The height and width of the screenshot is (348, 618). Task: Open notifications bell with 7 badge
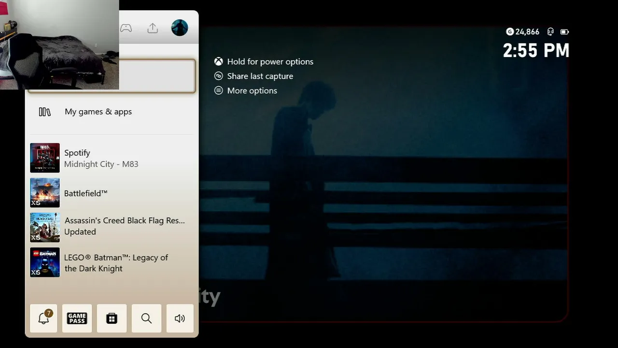tap(43, 319)
